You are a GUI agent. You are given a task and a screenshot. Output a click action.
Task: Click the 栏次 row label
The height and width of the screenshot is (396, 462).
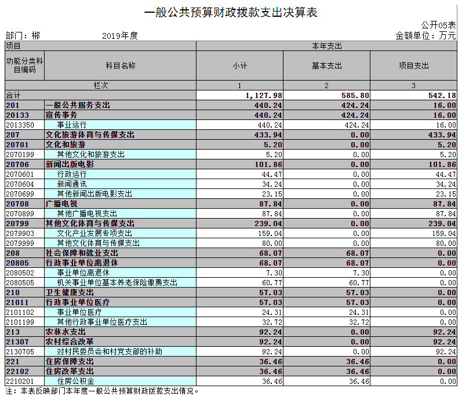tap(100, 85)
